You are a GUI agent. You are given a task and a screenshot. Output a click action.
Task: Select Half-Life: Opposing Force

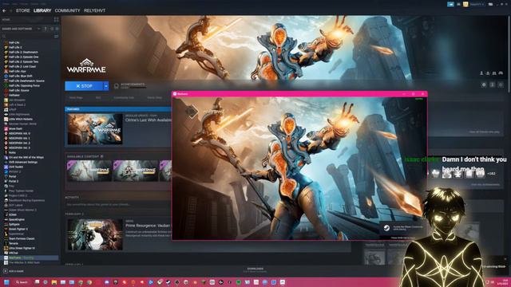[x=24, y=85]
